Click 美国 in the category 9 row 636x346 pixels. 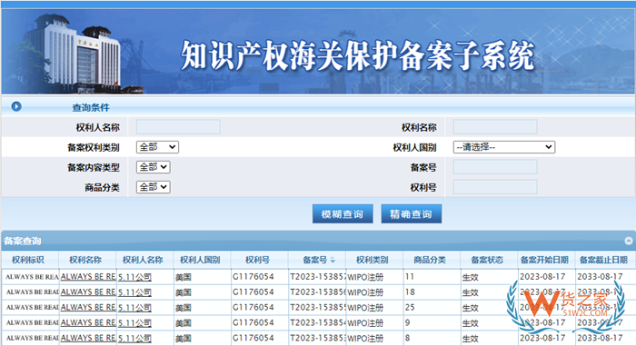click(x=184, y=323)
